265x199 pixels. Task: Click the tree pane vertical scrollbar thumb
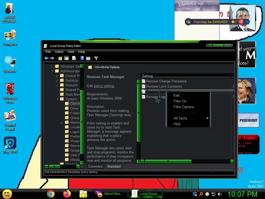(82, 122)
